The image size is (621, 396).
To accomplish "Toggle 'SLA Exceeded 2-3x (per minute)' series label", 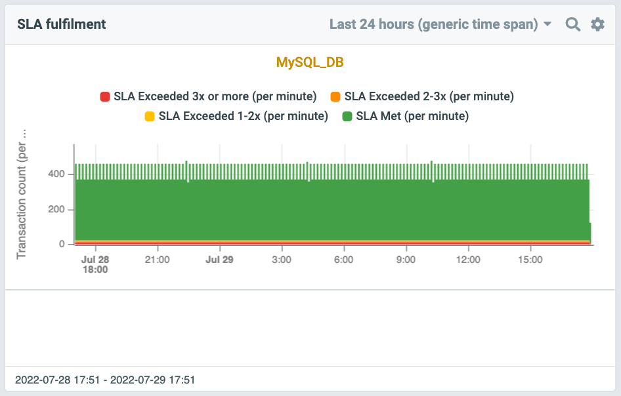I will tap(429, 96).
